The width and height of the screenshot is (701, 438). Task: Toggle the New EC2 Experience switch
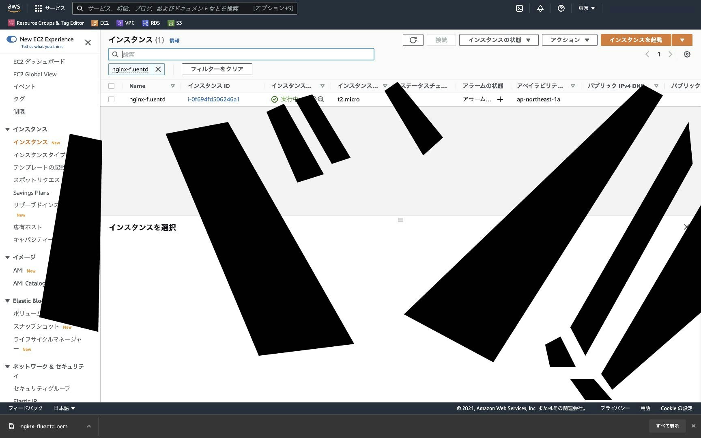click(11, 39)
